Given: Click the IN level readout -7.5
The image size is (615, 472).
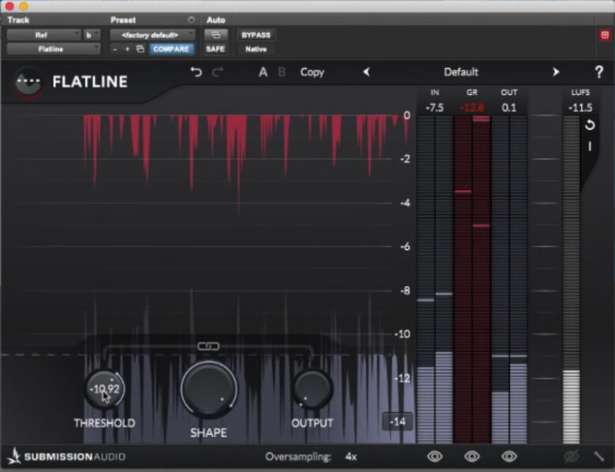Looking at the screenshot, I should [434, 108].
